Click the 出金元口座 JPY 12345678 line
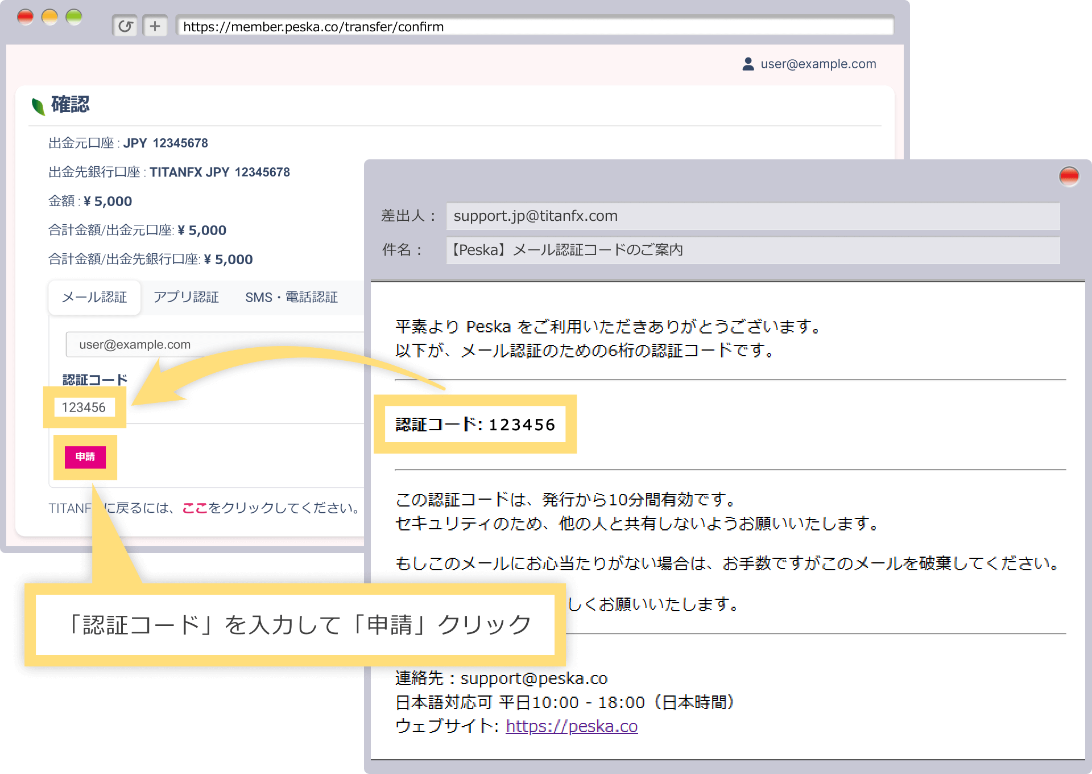This screenshot has width=1092, height=774. 128,143
